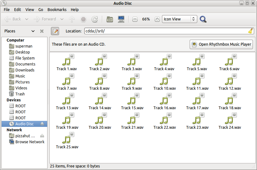Reset zoom by clicking 66%
Image resolution: width=257 pixels, height=170 pixels.
[146, 19]
